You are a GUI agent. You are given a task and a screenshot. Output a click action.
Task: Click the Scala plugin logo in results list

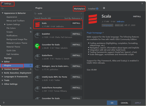[x=37, y=25]
